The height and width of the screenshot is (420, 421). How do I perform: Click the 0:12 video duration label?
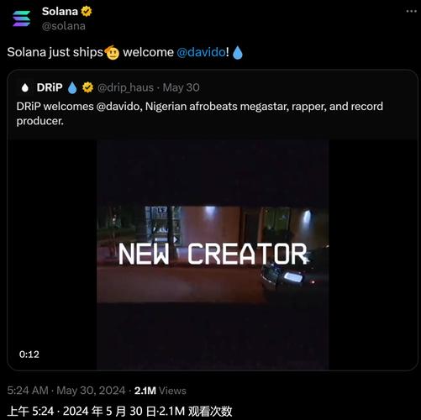tap(29, 354)
